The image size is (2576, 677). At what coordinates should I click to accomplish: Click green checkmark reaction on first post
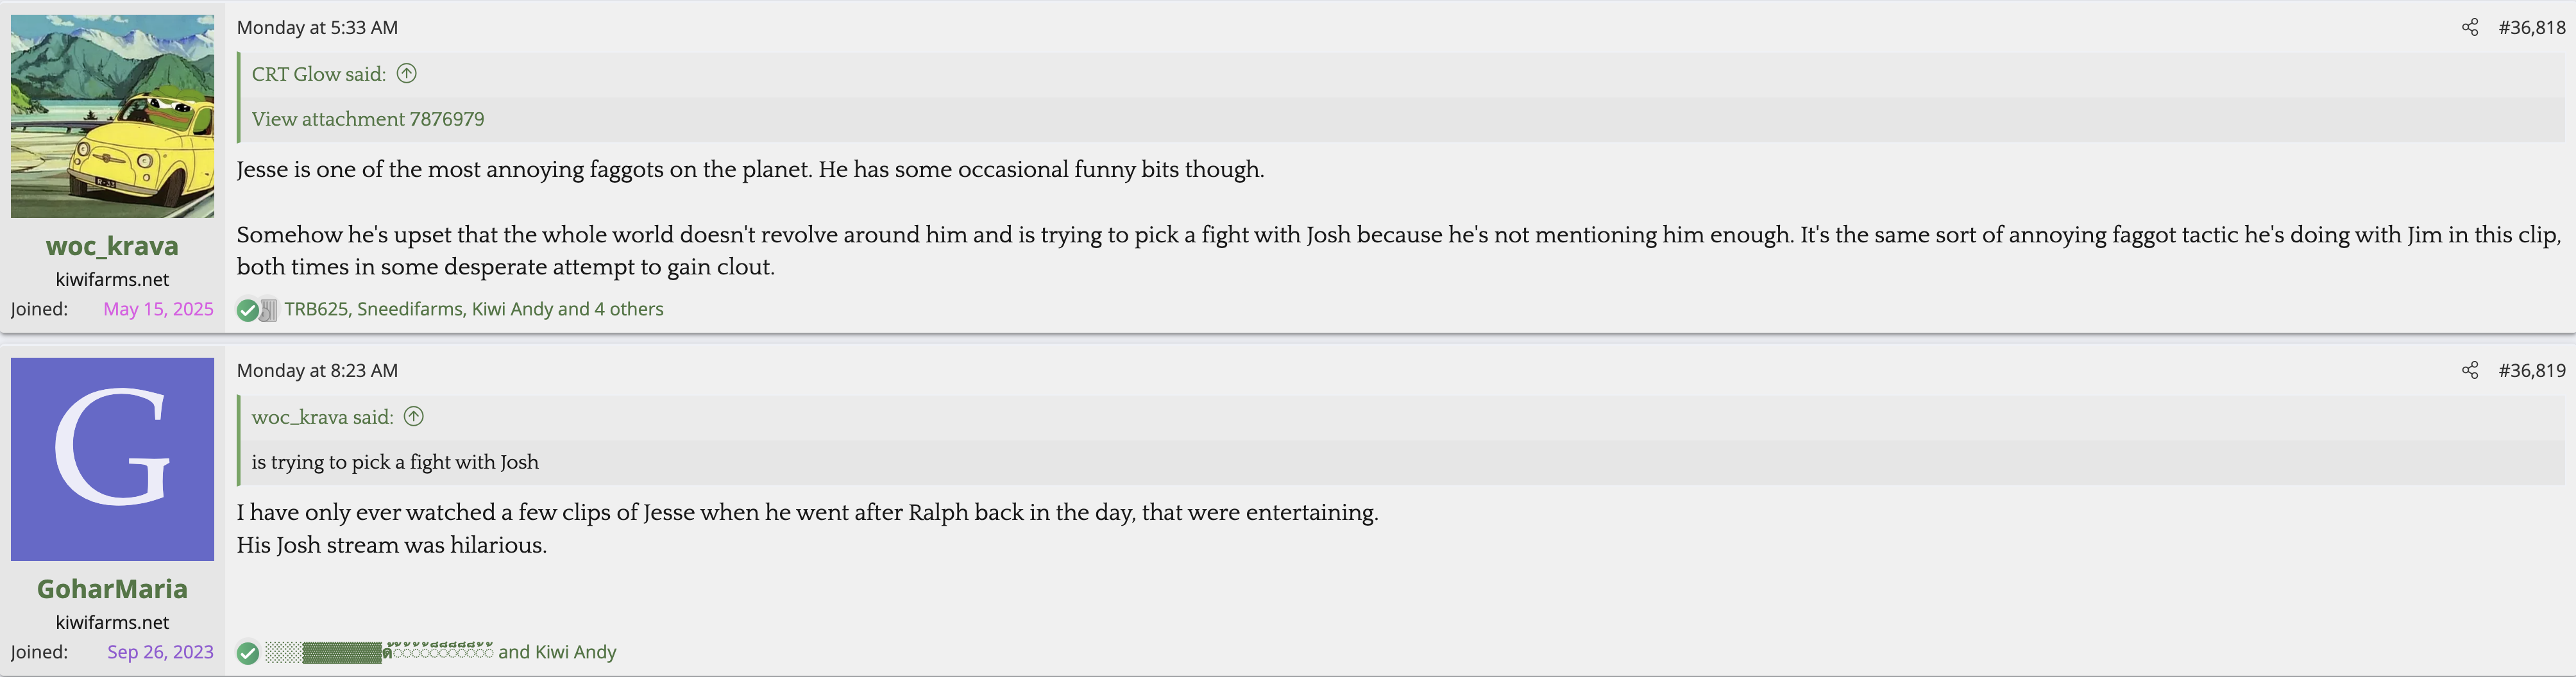(x=247, y=310)
